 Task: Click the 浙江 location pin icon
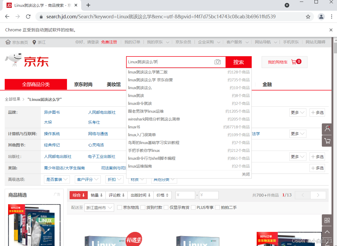pyautogui.click(x=34, y=42)
